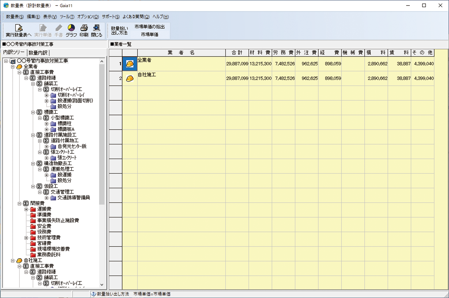Screen dimensions: 449x298
Task: Click the red folder icon for 業務委託料
Action: (x=33, y=255)
